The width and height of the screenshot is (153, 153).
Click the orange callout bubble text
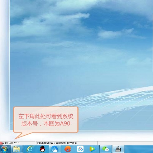pyautogui.click(x=46, y=120)
